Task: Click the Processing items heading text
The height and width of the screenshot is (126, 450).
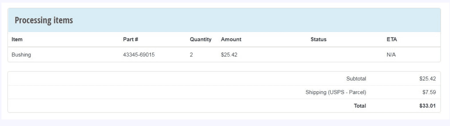Action: pyautogui.click(x=44, y=20)
